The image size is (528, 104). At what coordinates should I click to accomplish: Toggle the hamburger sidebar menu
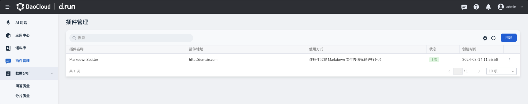(x=8, y=7)
